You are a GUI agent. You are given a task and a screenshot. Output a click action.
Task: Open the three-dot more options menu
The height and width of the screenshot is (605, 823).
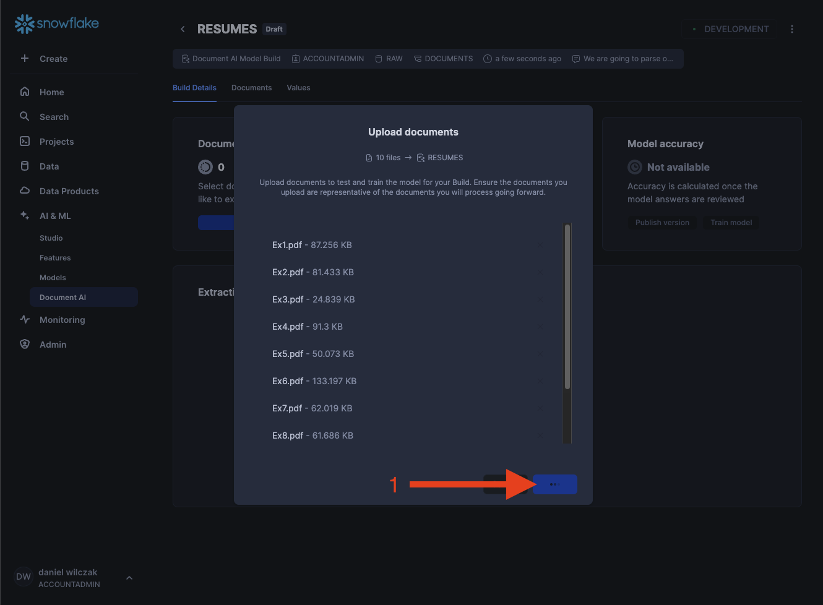click(x=791, y=29)
